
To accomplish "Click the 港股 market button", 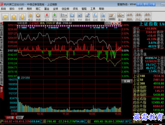I will [138, 14].
